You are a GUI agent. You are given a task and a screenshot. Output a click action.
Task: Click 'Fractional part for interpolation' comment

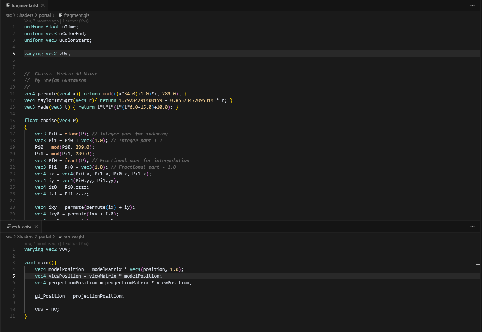pyautogui.click(x=145, y=161)
